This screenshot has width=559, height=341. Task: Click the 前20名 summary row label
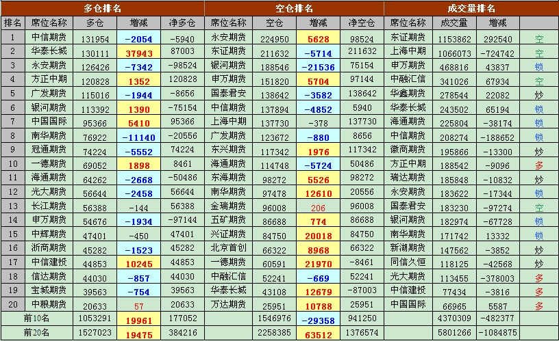coord(37,333)
